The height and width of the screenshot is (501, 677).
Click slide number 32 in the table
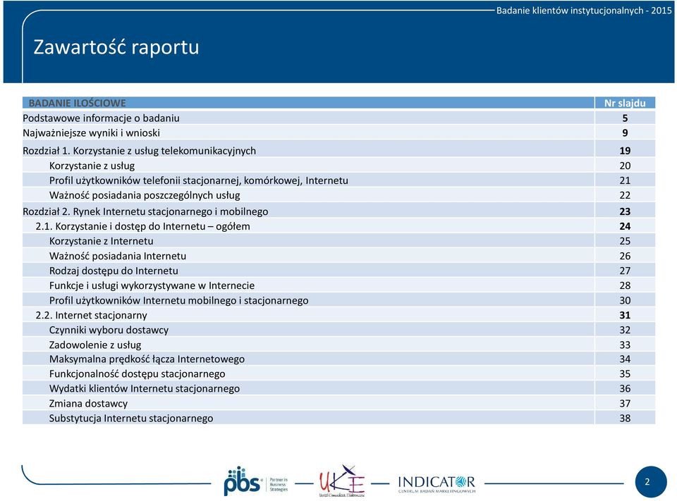[x=625, y=330]
